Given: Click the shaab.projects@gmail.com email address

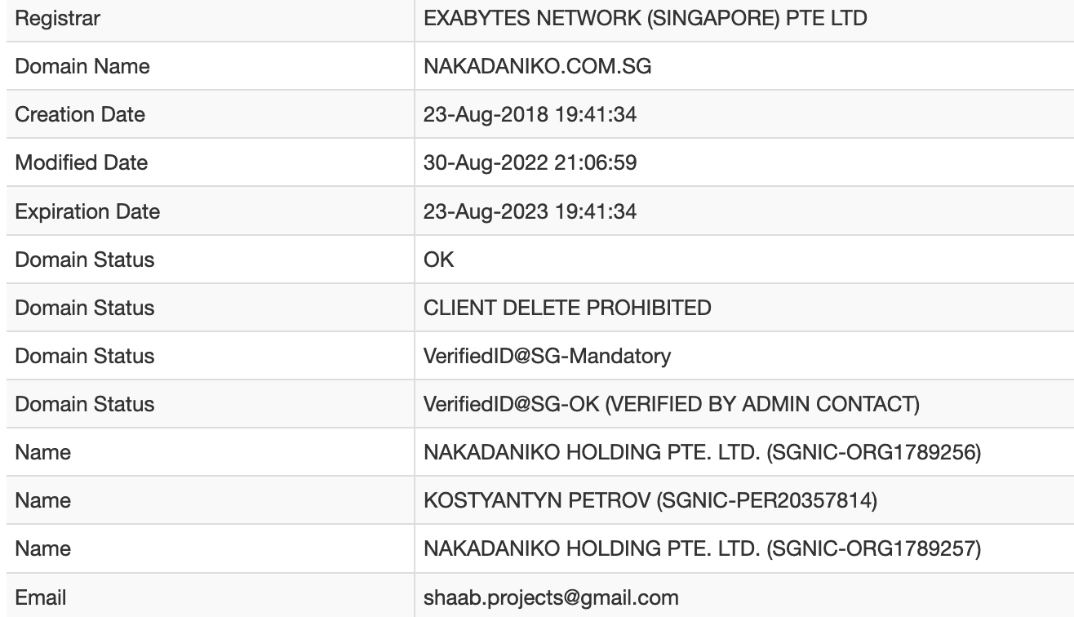Looking at the screenshot, I should click(551, 597).
